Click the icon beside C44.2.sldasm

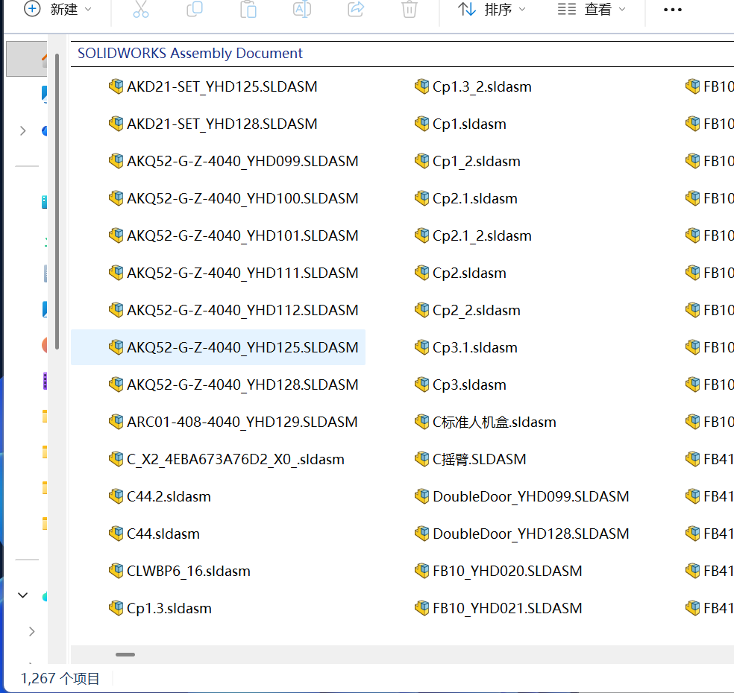[116, 496]
